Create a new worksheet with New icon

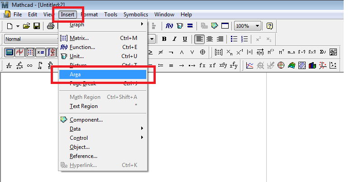point(10,26)
